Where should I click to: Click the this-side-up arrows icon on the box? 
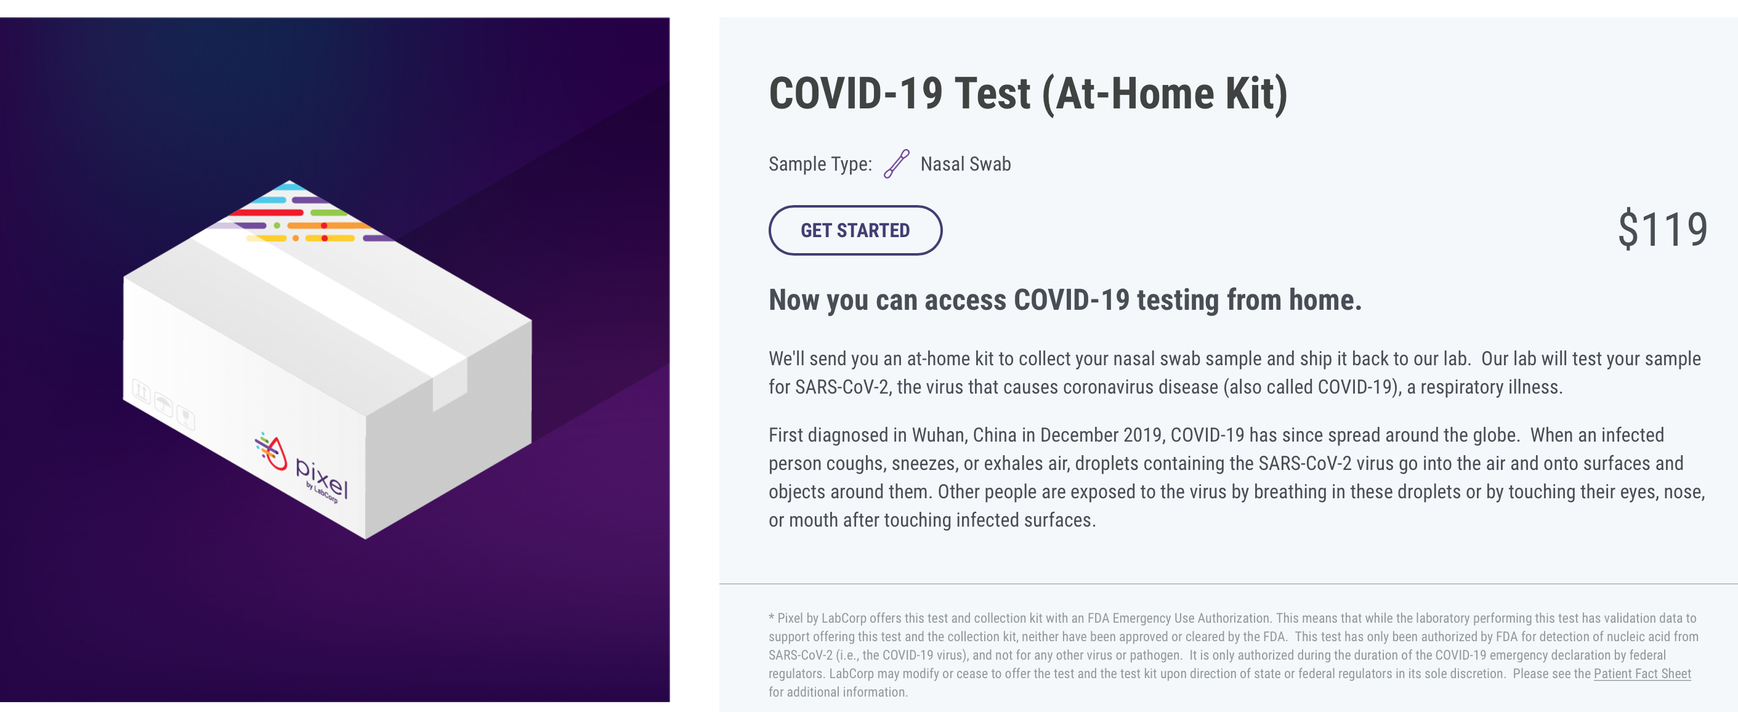[141, 390]
